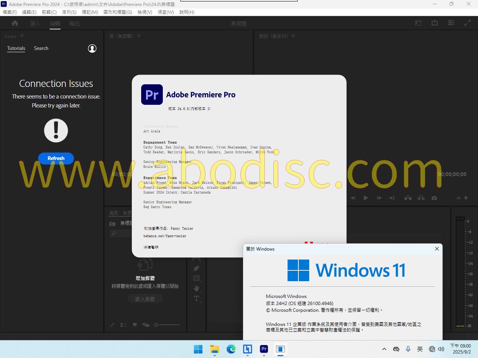The width and height of the screenshot is (478, 358).
Task: Switch input language via 英 indicator
Action: pyautogui.click(x=420, y=349)
